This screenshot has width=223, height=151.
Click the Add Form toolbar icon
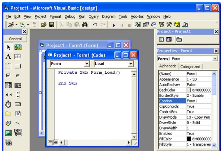[x=22, y=25]
